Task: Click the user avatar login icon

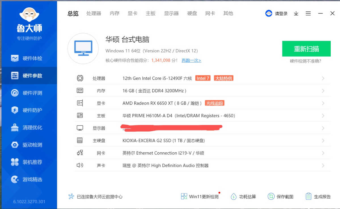Action: [269, 13]
